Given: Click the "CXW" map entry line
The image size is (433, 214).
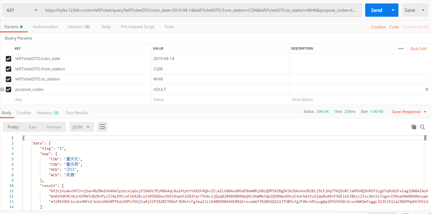Looking at the screenshot, I should click(65, 164).
